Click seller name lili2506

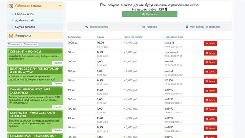pos(168,80)
